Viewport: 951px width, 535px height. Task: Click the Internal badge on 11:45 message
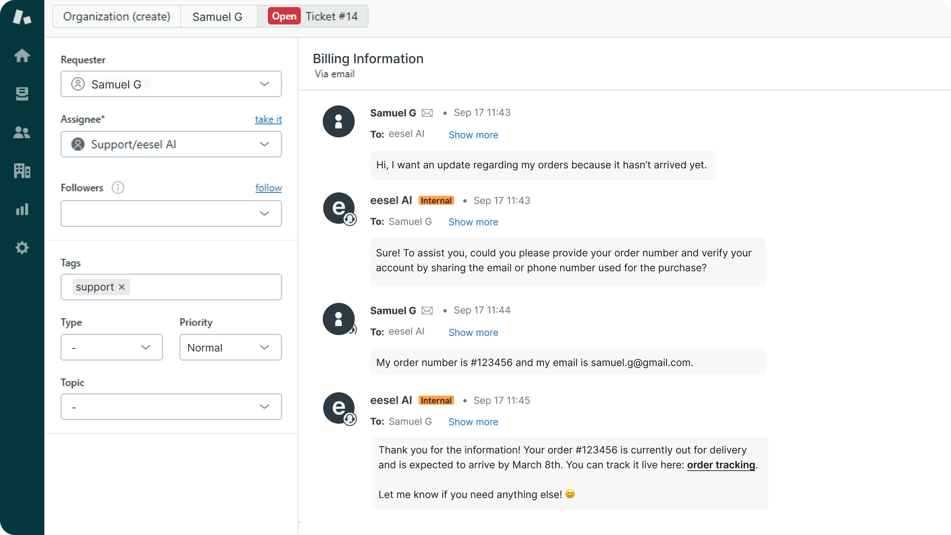click(436, 400)
